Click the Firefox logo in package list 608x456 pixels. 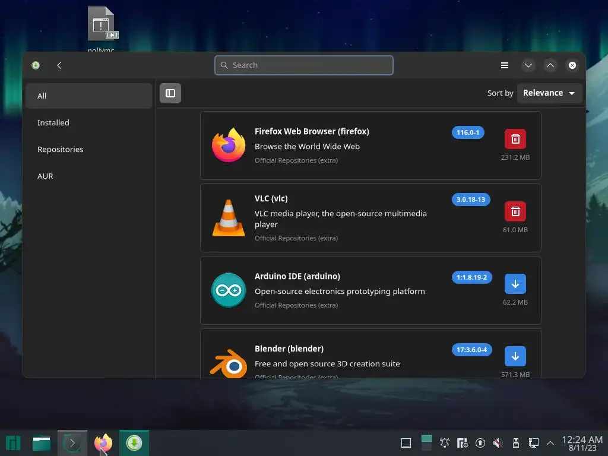(229, 145)
